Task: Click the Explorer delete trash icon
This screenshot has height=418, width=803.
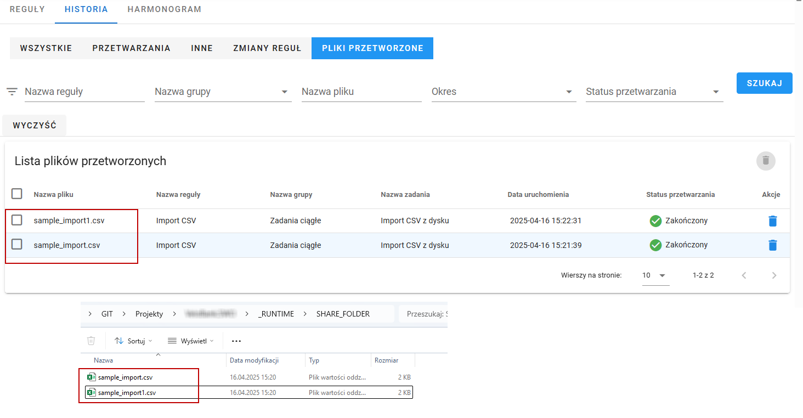Action: coord(91,341)
